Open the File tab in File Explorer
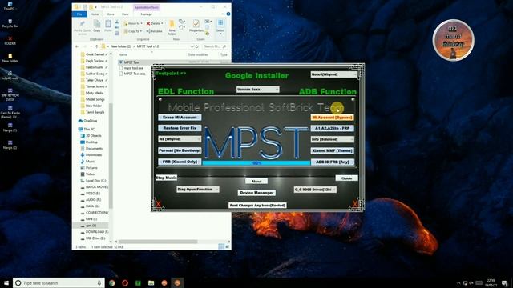513x288 pixels. pos(79,14)
